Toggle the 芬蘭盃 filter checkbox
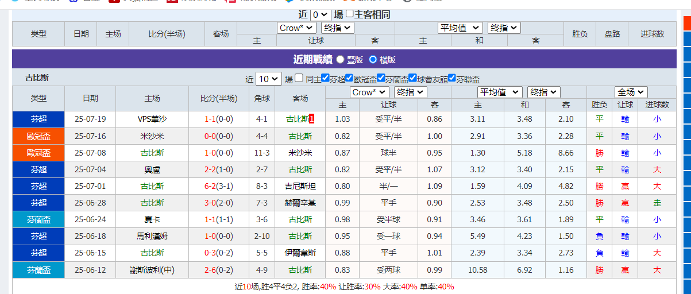The image size is (691, 294). [x=381, y=79]
